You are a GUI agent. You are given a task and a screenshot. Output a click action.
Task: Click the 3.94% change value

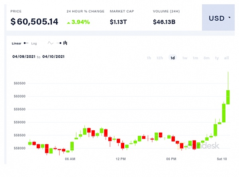pyautogui.click(x=80, y=22)
